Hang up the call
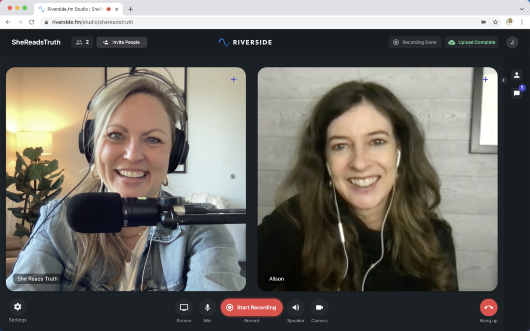This screenshot has width=530, height=331. pos(488,307)
